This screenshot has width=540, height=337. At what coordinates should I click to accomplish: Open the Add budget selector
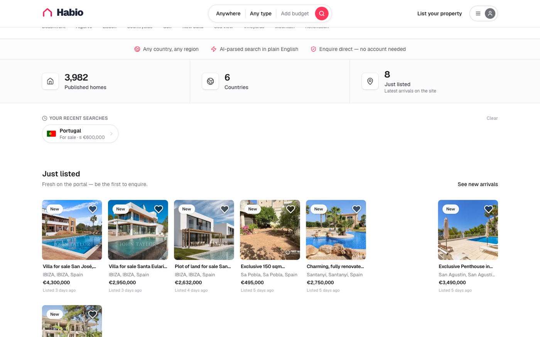tap(295, 13)
